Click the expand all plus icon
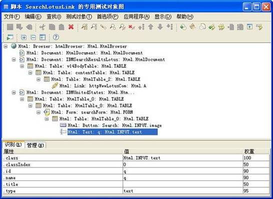The height and width of the screenshot is (199, 273). pyautogui.click(x=23, y=37)
